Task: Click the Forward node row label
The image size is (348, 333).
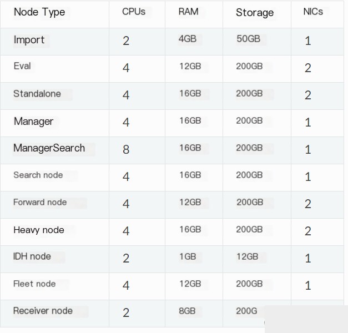Action: [40, 202]
